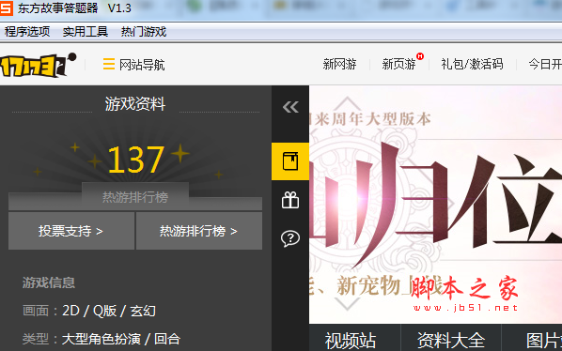This screenshot has height=351, width=562.
Task: Switch to the 资料大全 tab
Action: tap(451, 340)
